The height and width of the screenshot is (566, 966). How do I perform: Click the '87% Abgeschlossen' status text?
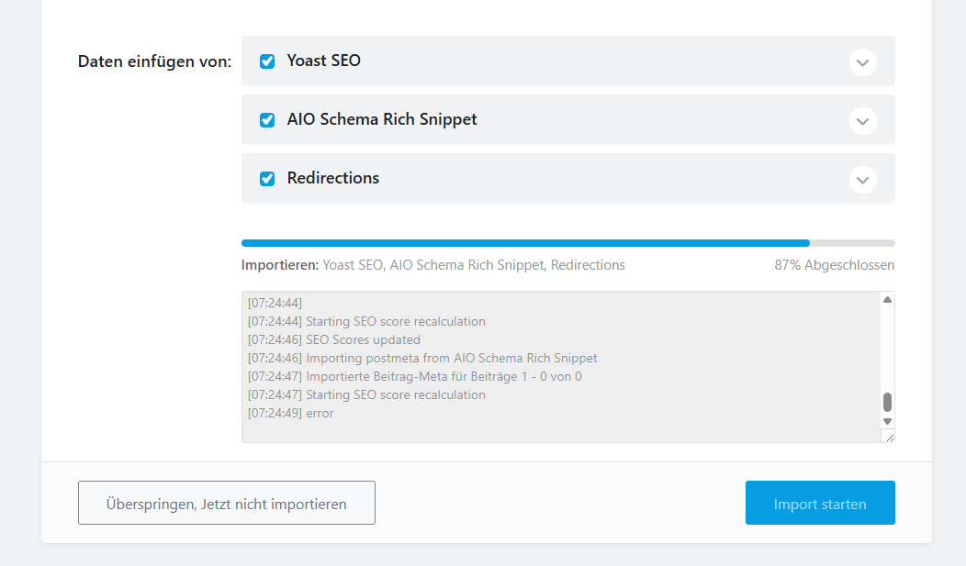[834, 265]
